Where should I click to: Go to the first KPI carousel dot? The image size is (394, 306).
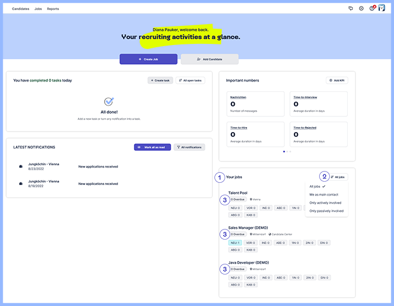284,152
